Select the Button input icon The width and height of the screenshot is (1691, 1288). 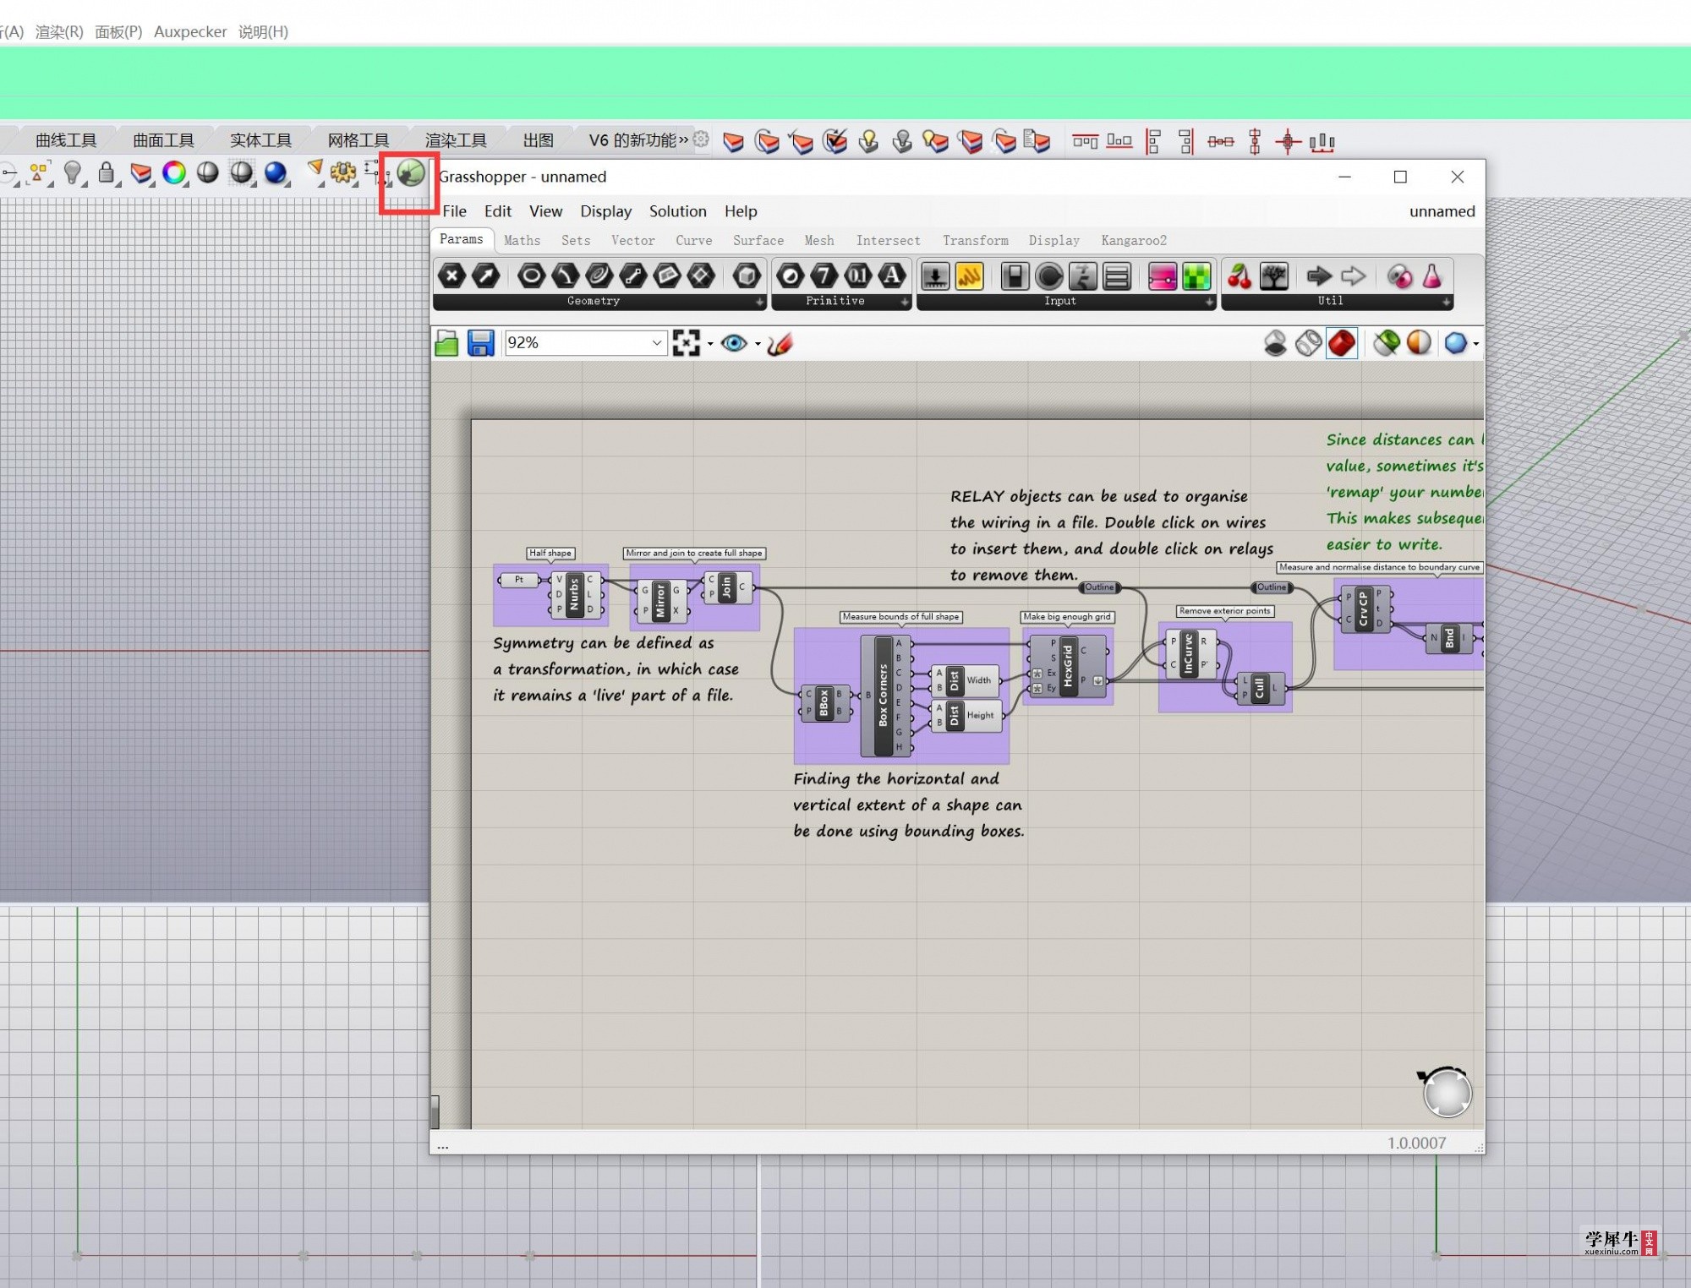pos(1048,276)
